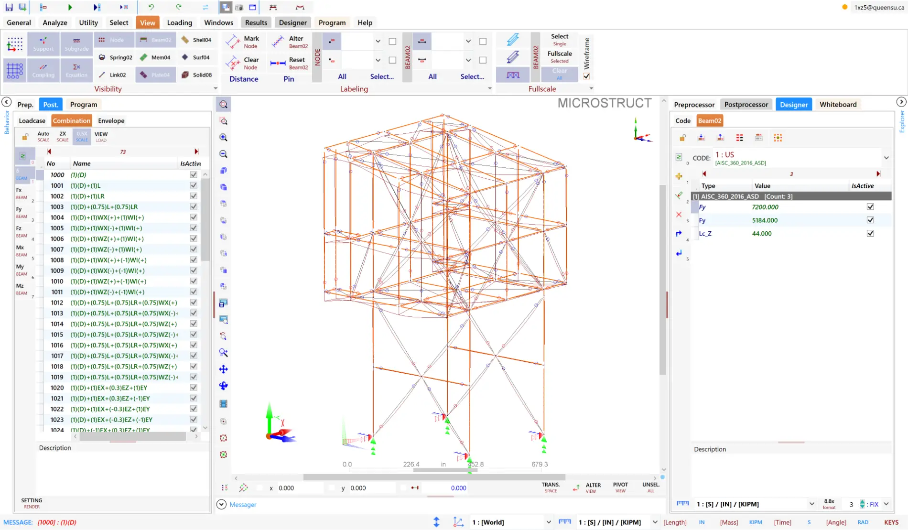Open the Results menu
The image size is (908, 530).
coord(256,22)
